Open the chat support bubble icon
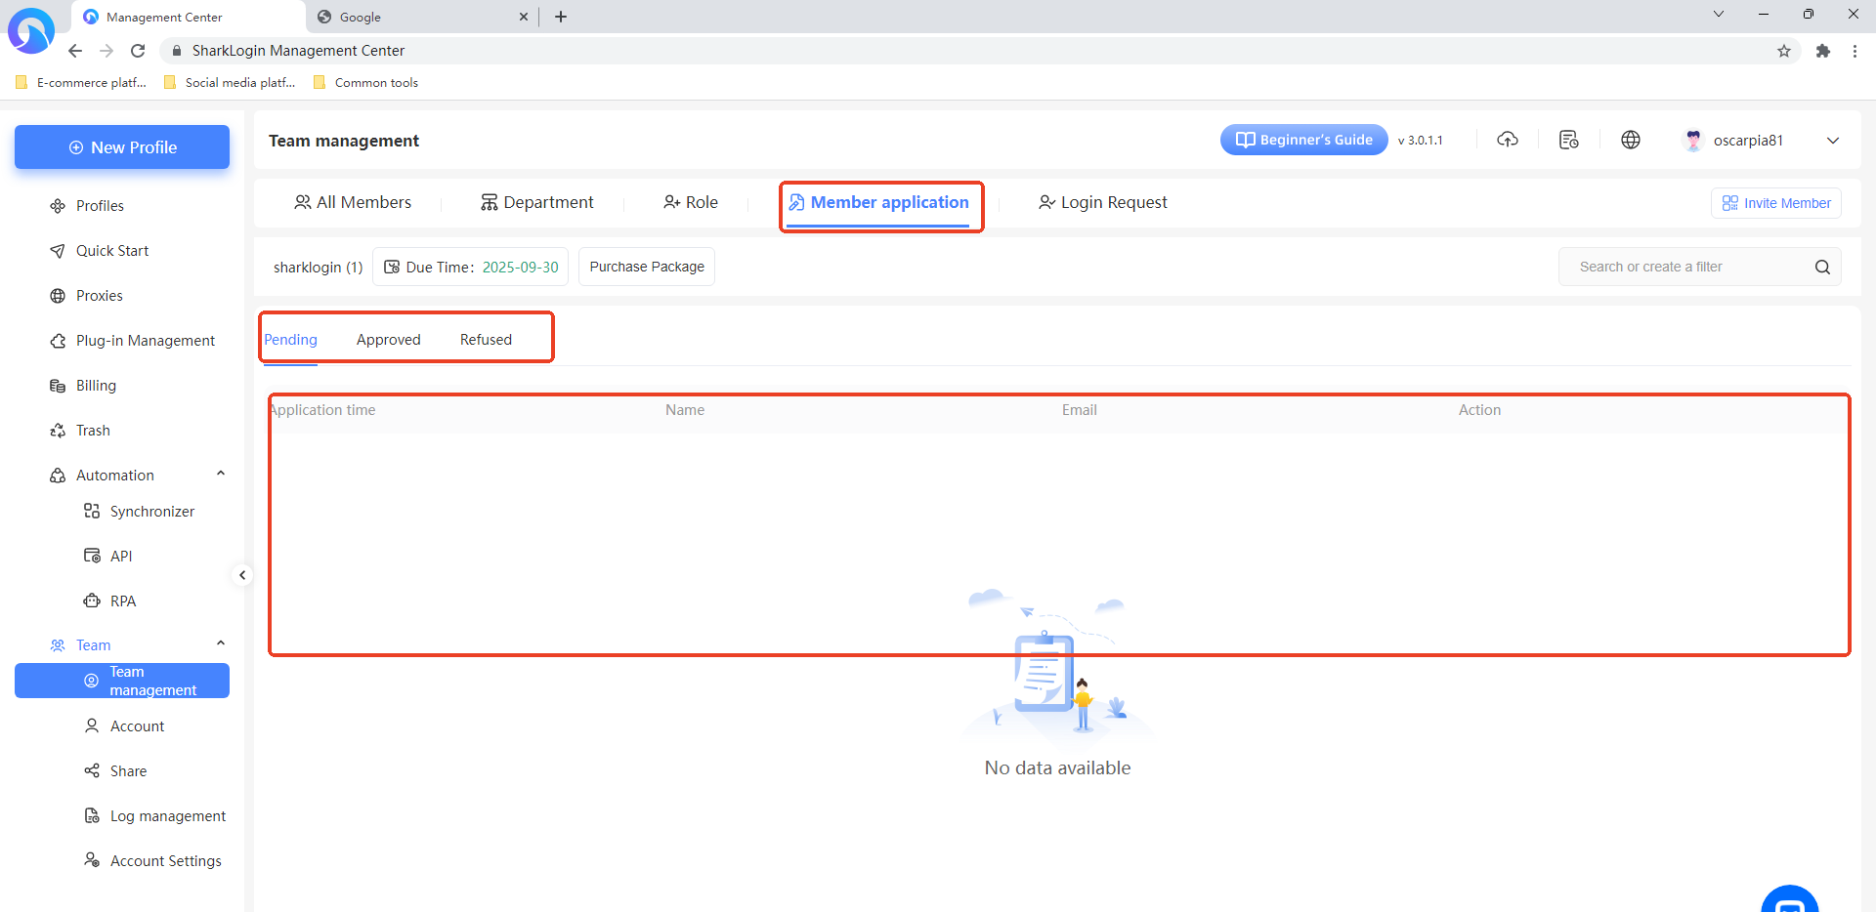1876x912 pixels. point(1789,902)
